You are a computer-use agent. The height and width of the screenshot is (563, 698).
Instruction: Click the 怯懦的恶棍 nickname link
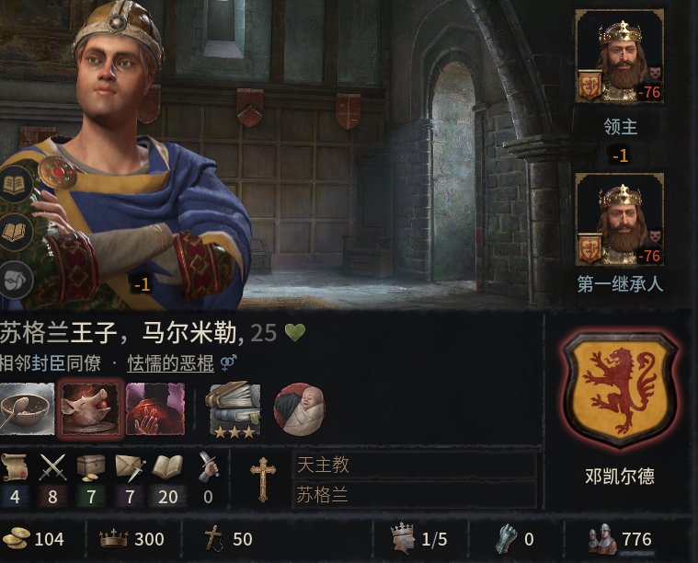tap(170, 363)
